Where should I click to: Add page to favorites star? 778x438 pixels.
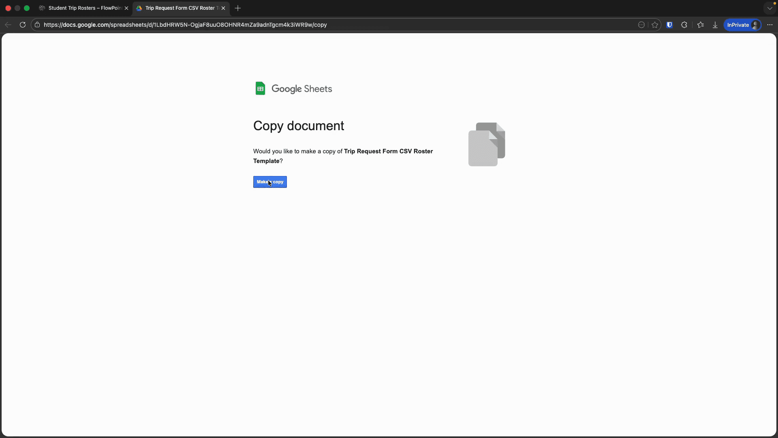coord(655,25)
